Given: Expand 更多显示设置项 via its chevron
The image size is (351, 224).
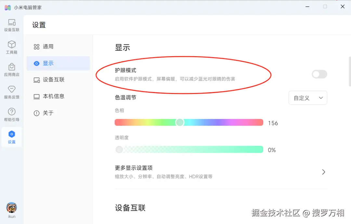Looking at the screenshot, I should click(323, 172).
